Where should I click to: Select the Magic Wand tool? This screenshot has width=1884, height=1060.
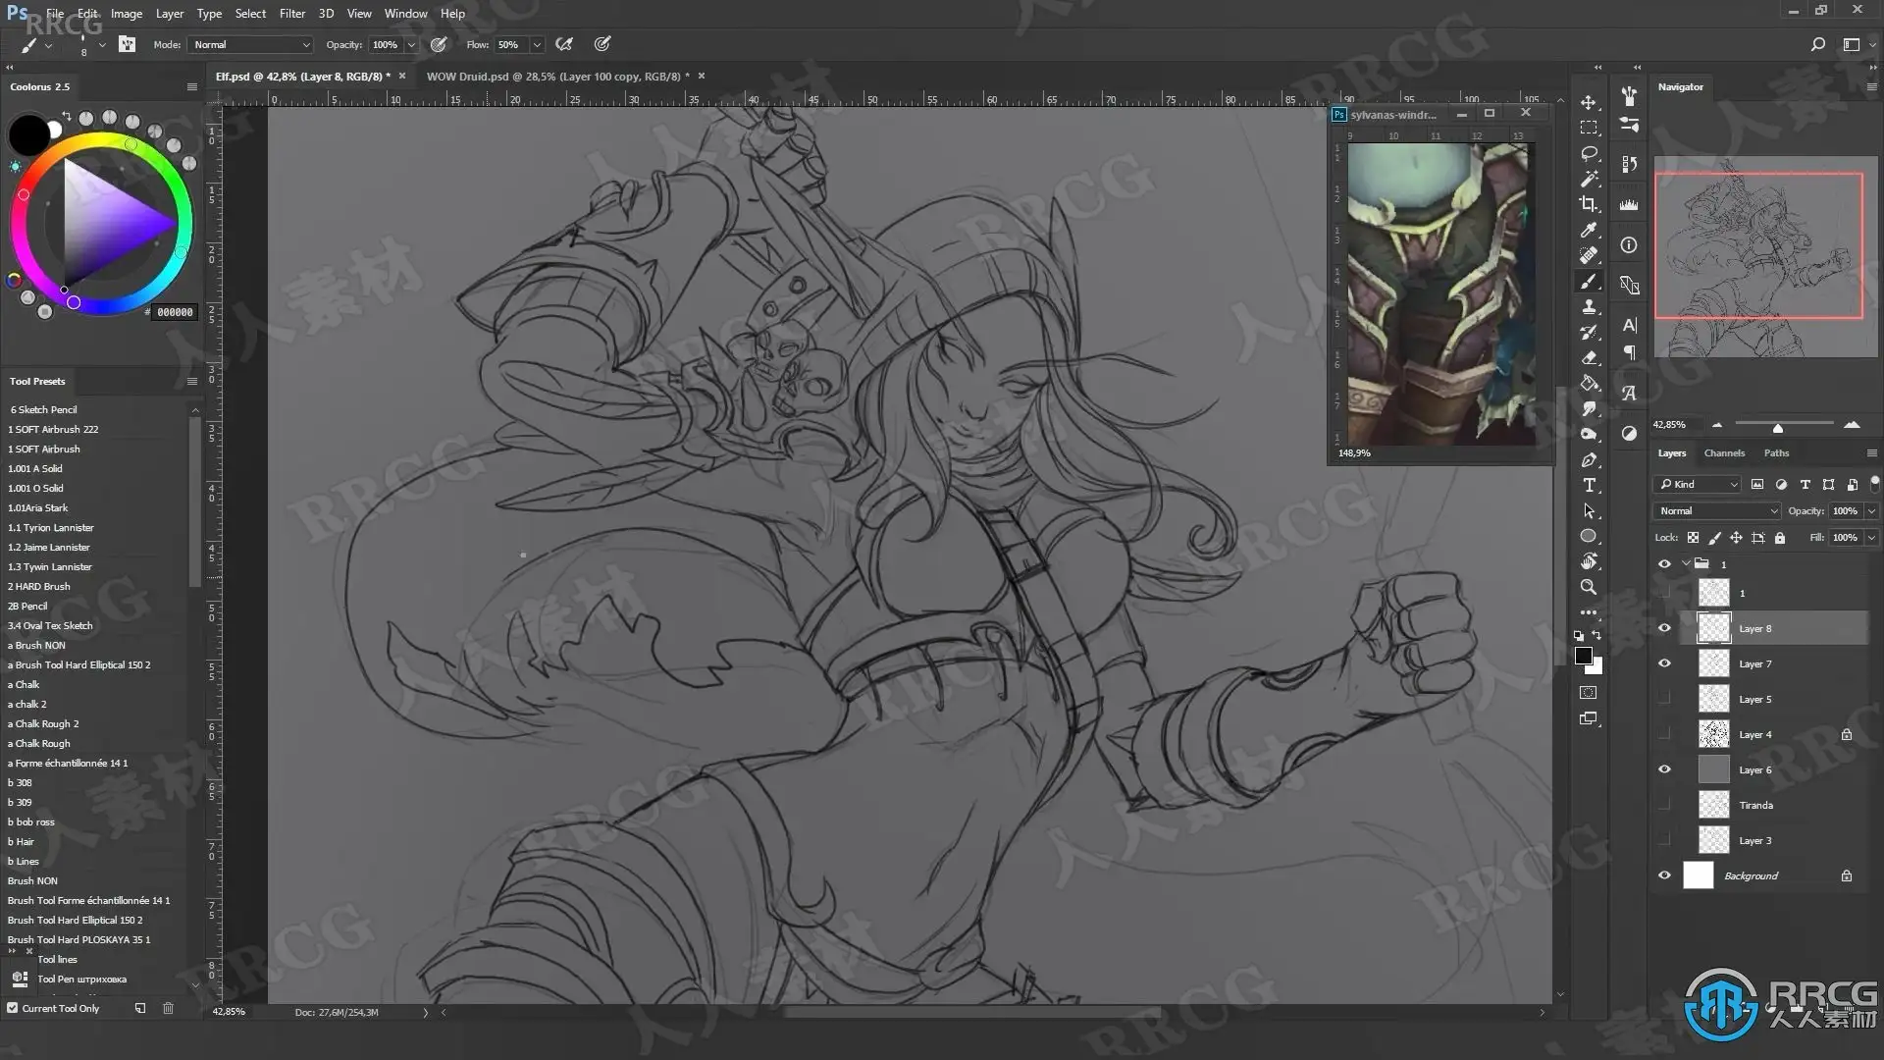[x=1589, y=179]
